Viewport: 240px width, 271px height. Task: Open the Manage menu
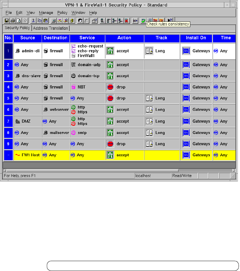tap(46, 13)
